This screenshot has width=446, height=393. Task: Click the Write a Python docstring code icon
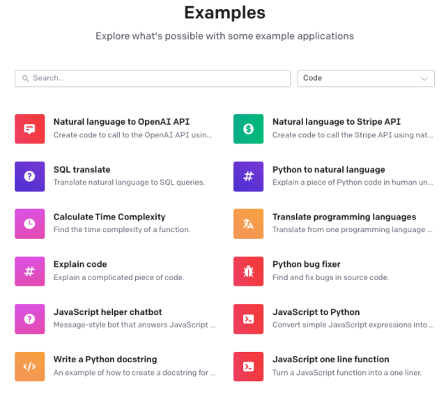[29, 367]
